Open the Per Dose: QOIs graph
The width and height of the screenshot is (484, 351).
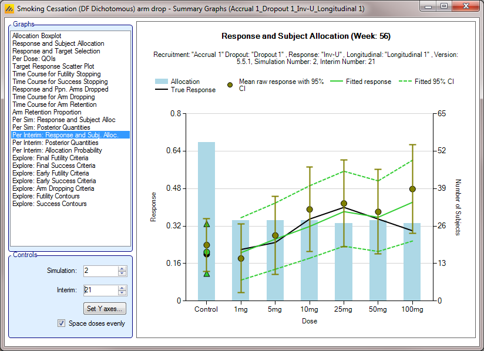[x=33, y=59]
